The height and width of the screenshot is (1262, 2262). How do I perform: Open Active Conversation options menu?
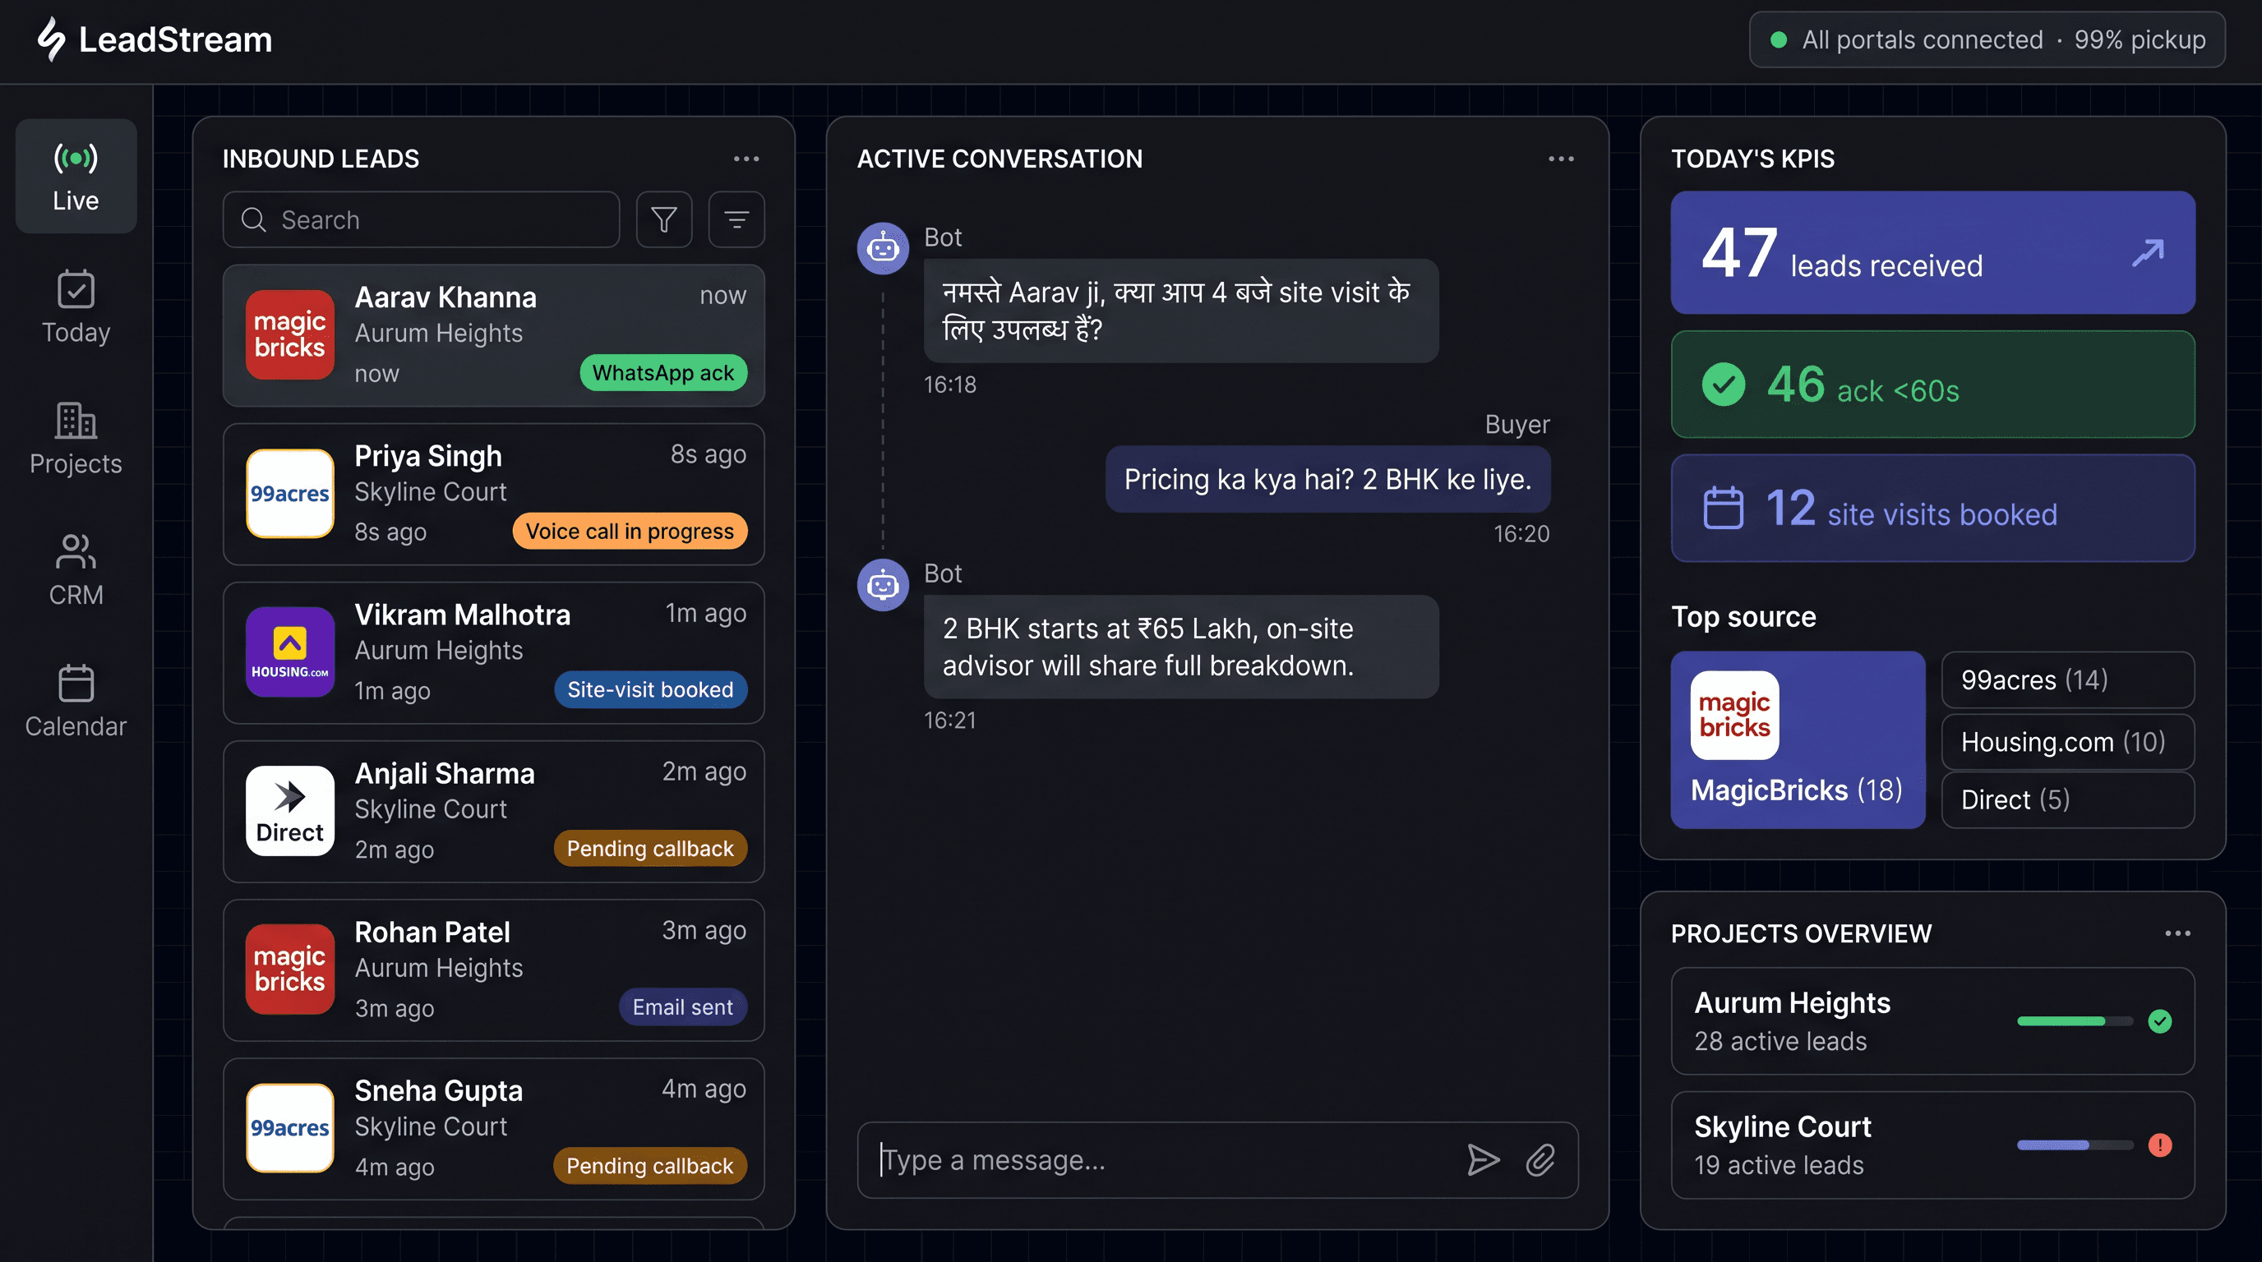pos(1560,159)
